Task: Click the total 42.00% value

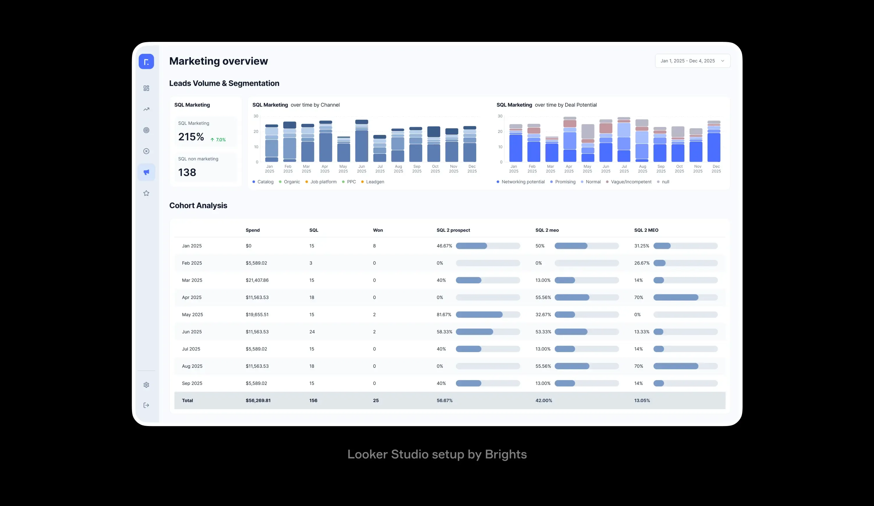Action: click(x=543, y=400)
